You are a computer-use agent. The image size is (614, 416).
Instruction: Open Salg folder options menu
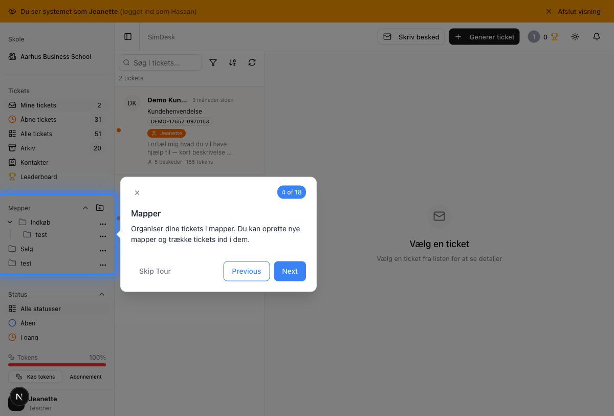103,250
